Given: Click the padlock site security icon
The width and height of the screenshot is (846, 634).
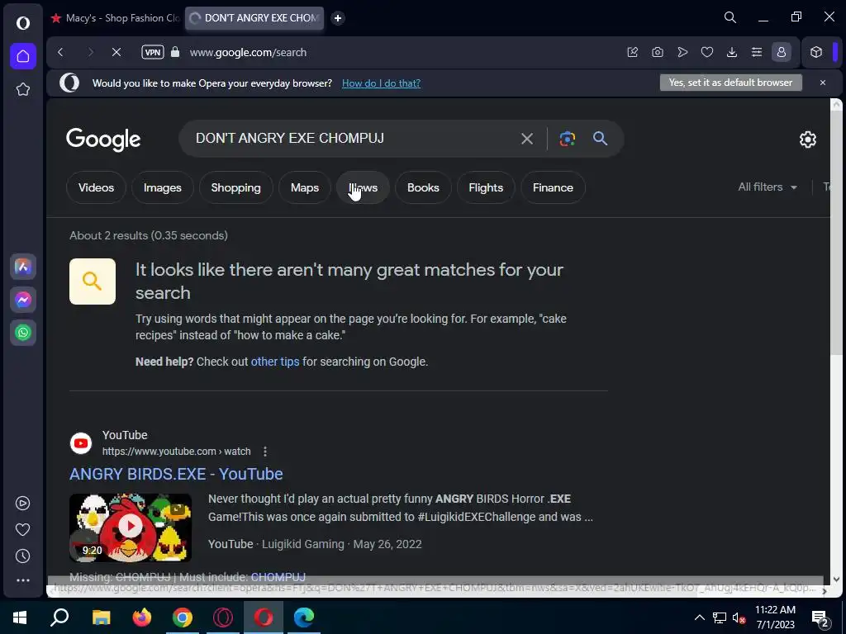Looking at the screenshot, I should click(175, 52).
